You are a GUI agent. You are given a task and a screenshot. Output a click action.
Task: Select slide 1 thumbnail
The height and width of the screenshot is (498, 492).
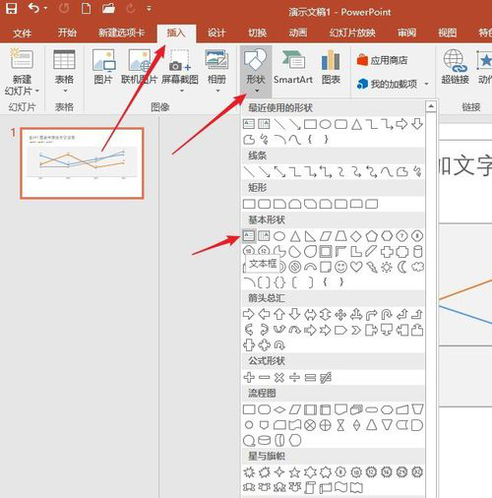click(82, 163)
